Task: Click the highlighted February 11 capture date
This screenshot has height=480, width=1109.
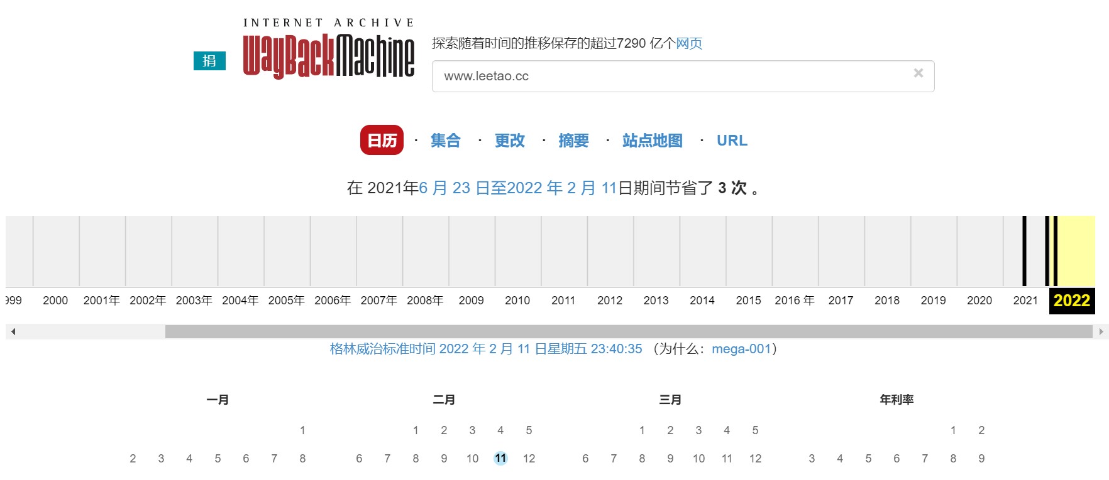Action: tap(500, 458)
